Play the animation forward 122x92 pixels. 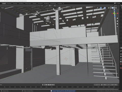point(50,85)
